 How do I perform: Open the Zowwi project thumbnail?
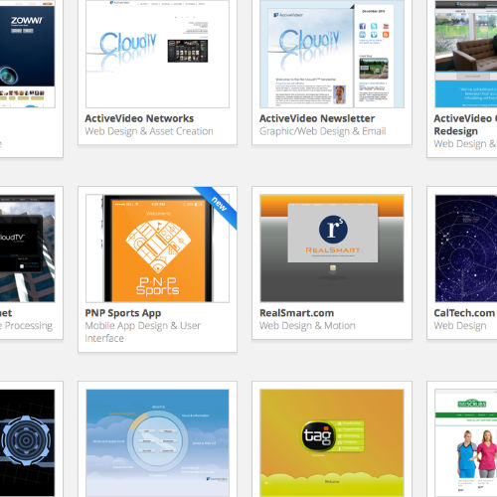(x=27, y=54)
